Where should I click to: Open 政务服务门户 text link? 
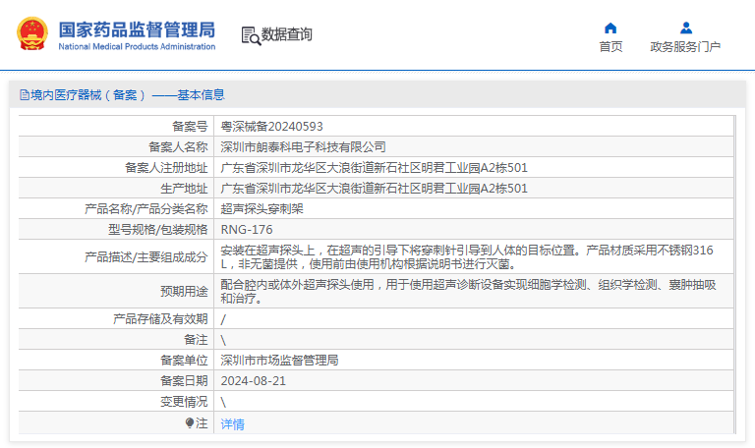coord(685,47)
